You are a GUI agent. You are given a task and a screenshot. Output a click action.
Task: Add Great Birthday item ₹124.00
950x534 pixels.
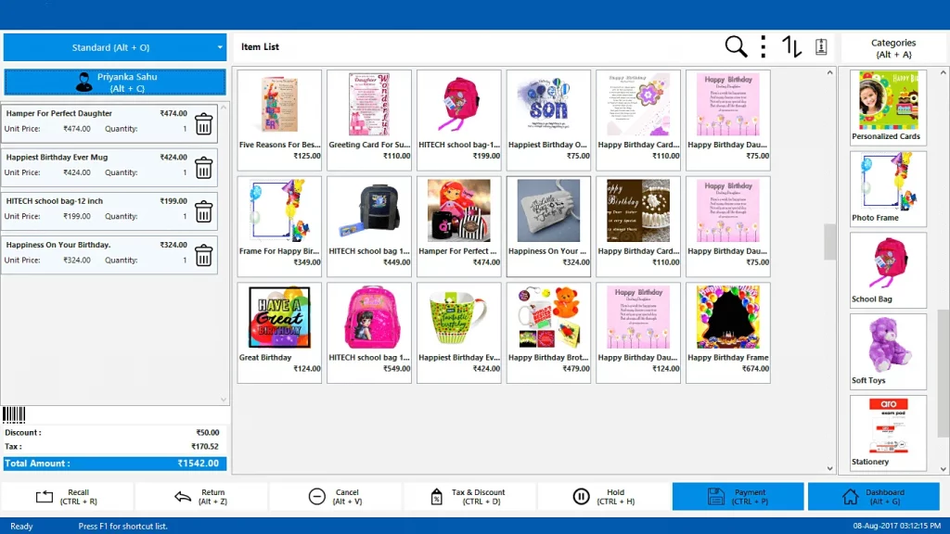pyautogui.click(x=279, y=333)
